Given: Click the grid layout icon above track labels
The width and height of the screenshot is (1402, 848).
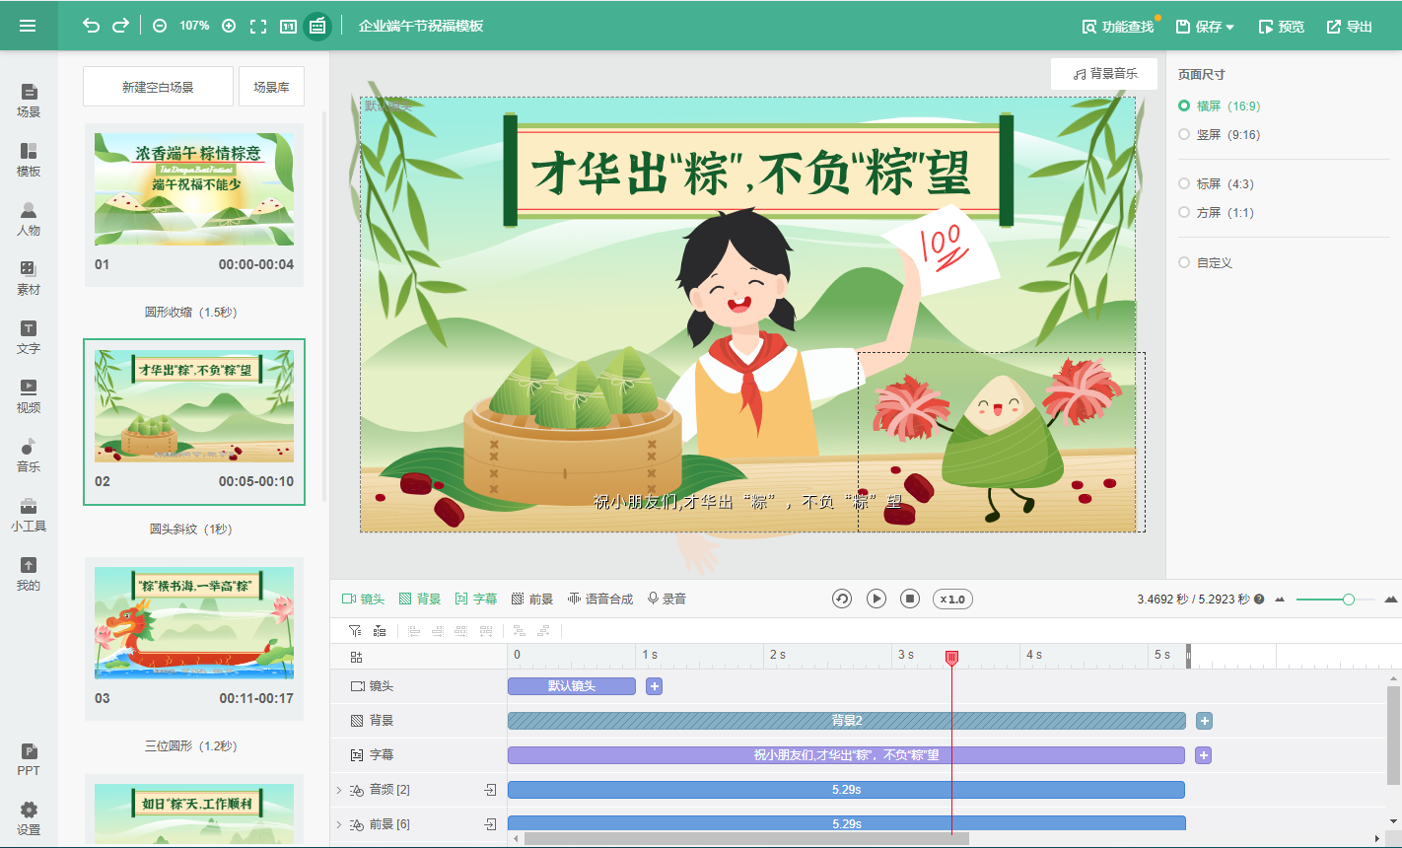Looking at the screenshot, I should click(357, 657).
